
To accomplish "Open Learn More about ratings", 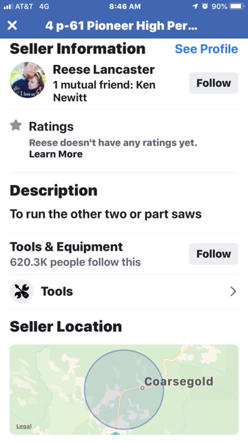I will pos(56,154).
